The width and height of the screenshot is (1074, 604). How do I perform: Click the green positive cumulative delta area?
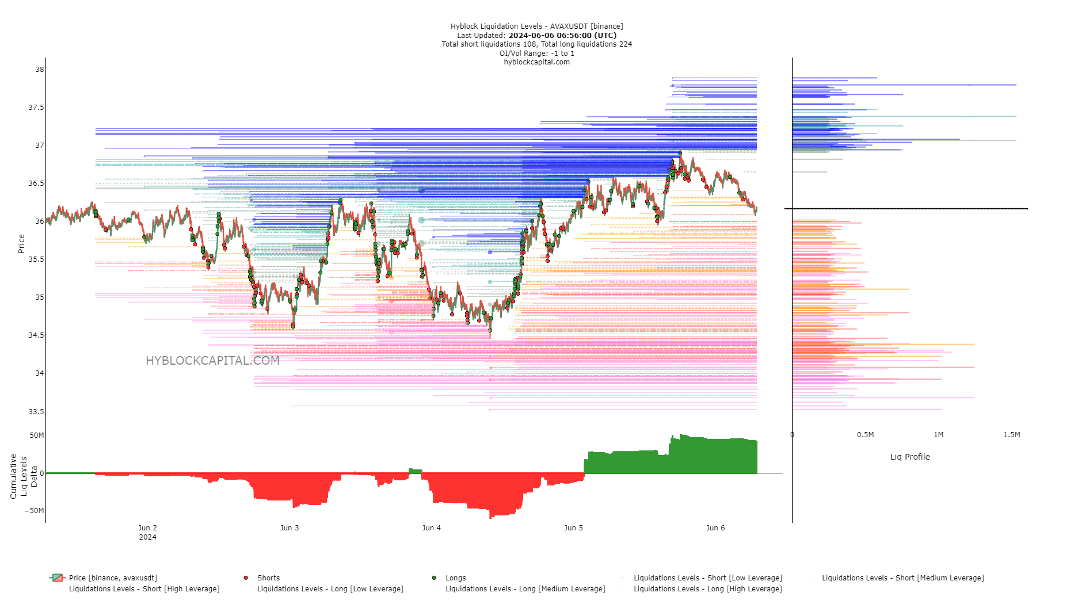point(671,457)
